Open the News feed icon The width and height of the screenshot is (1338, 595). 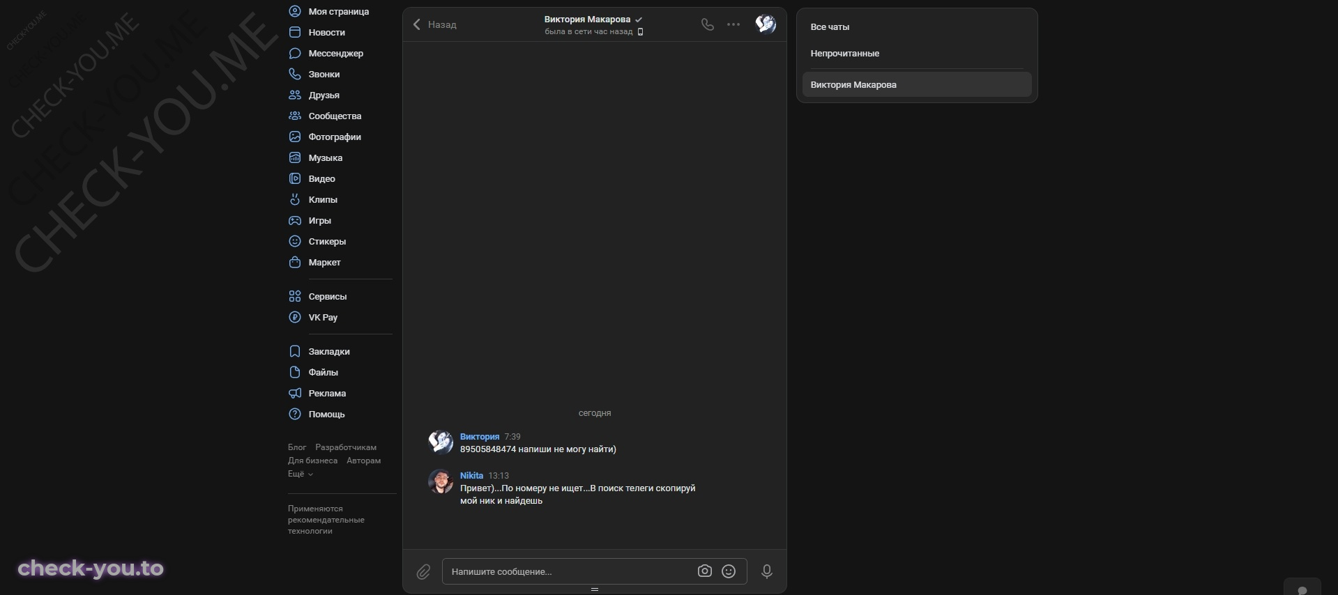point(295,32)
